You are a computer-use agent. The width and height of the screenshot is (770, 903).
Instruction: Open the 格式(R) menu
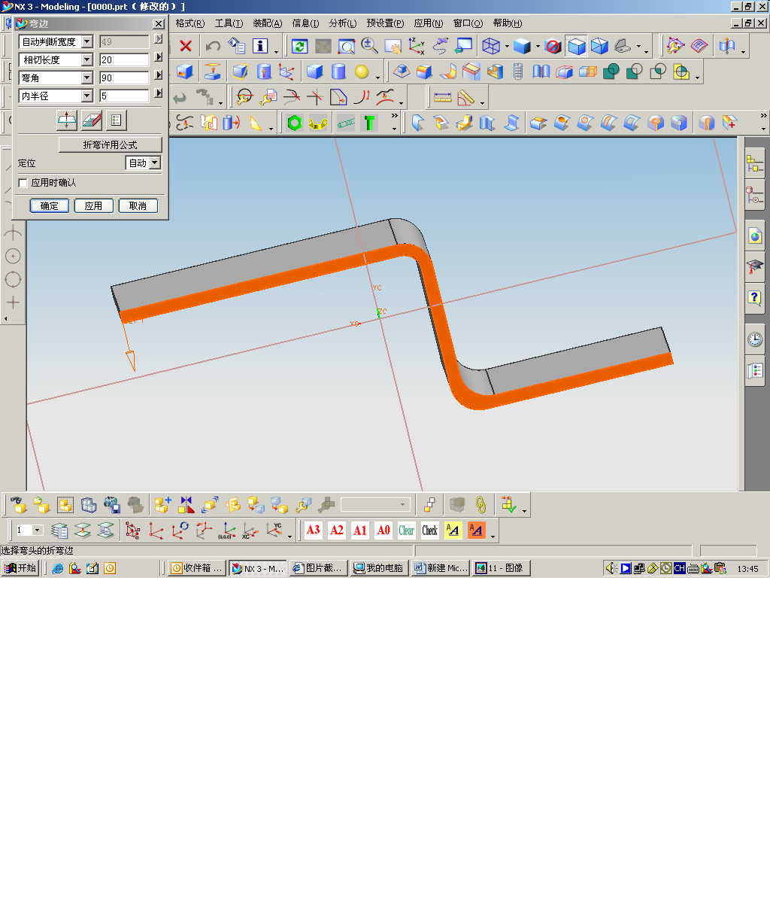190,23
